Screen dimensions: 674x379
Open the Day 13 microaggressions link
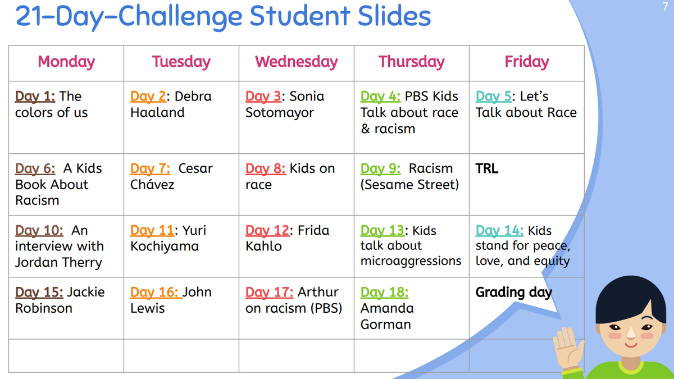[382, 231]
